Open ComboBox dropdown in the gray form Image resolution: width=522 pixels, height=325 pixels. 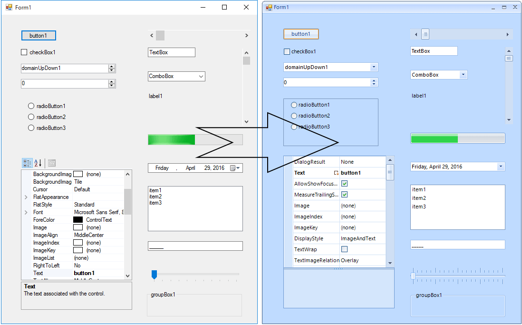(x=201, y=76)
